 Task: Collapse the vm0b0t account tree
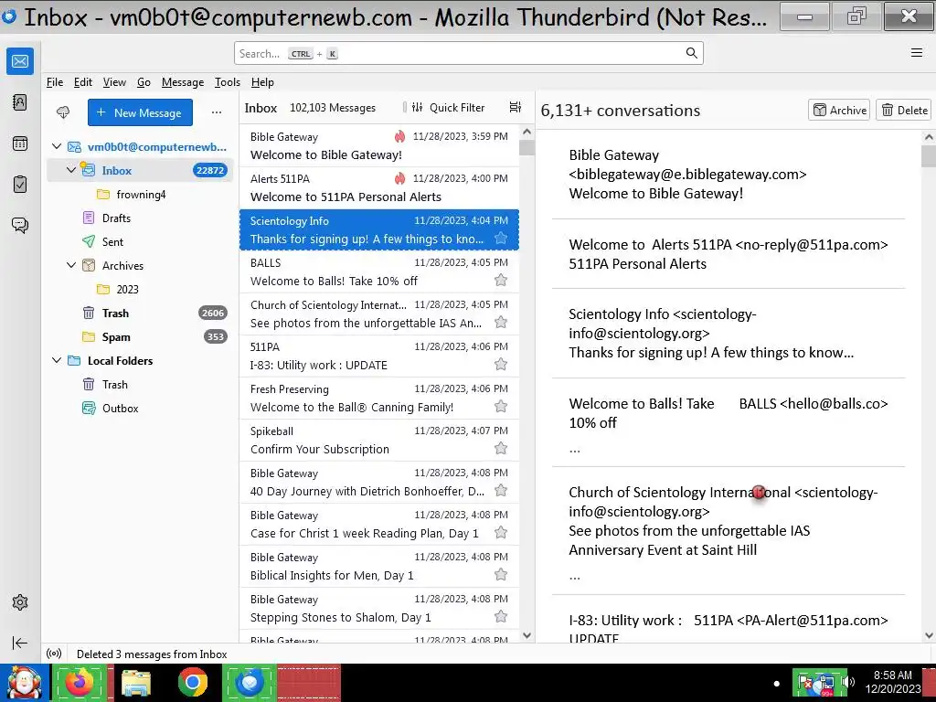tap(57, 146)
